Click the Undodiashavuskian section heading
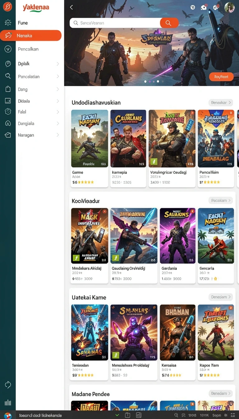This screenshot has width=239, height=419. (x=96, y=103)
